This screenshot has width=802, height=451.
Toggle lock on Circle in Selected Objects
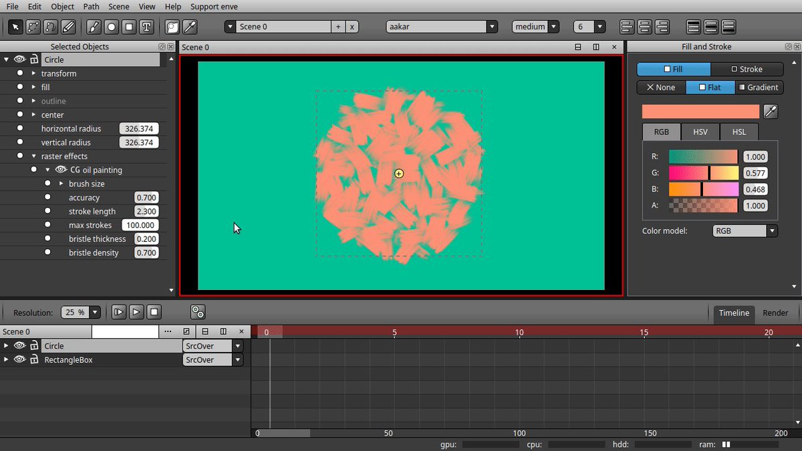point(34,59)
